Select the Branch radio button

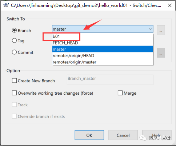14,30
